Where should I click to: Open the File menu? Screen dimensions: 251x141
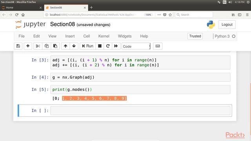click(x=22, y=36)
